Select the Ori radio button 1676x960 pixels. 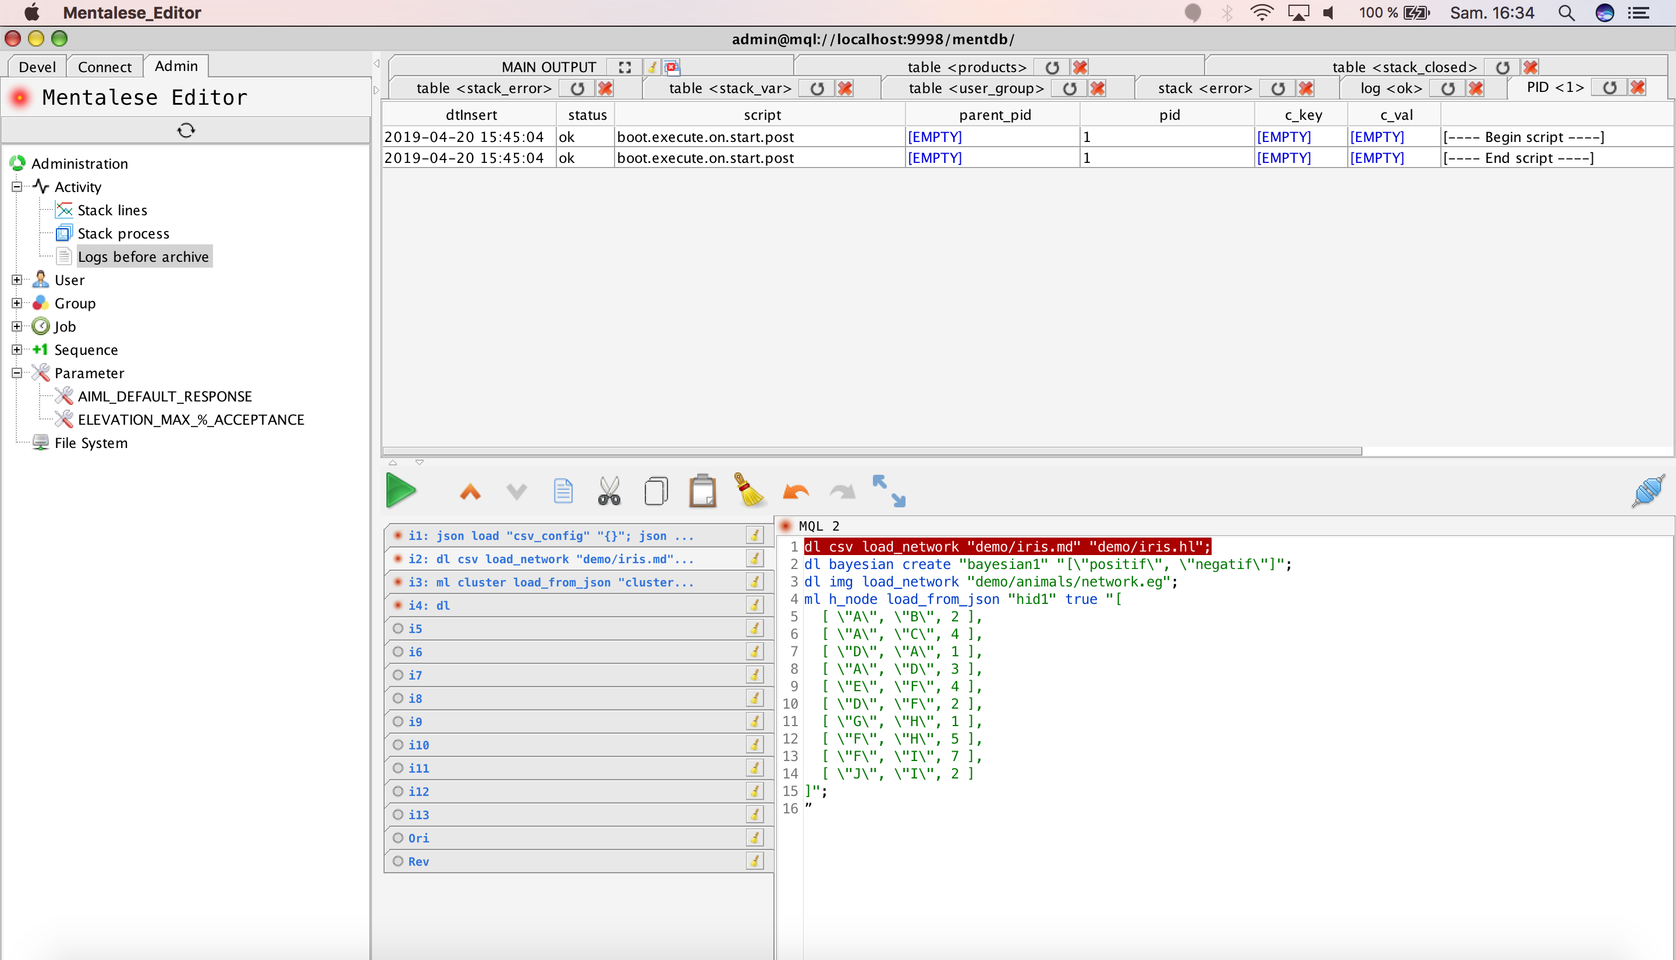[398, 838]
